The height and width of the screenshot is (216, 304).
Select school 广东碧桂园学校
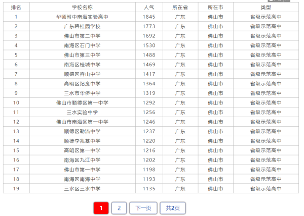[x=82, y=26]
